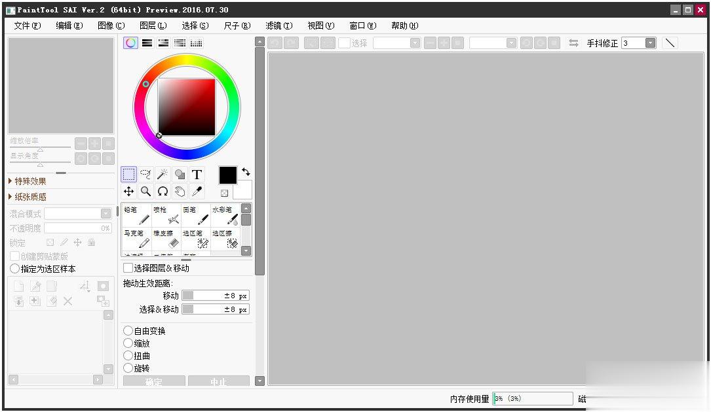Open the rotation angle dropdown in the toolbar
The image size is (711, 412).
click(511, 43)
